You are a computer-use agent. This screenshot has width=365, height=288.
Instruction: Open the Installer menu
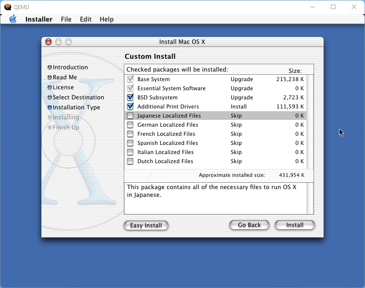coord(39,19)
